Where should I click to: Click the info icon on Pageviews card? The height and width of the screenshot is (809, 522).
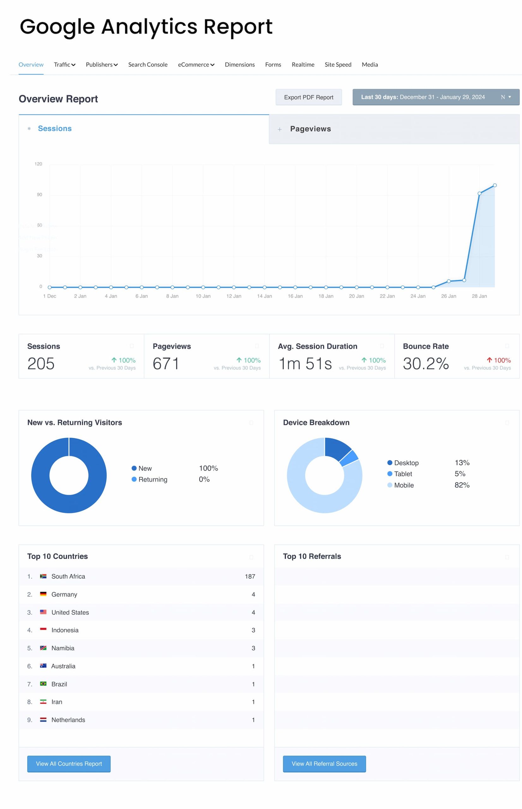tap(257, 346)
